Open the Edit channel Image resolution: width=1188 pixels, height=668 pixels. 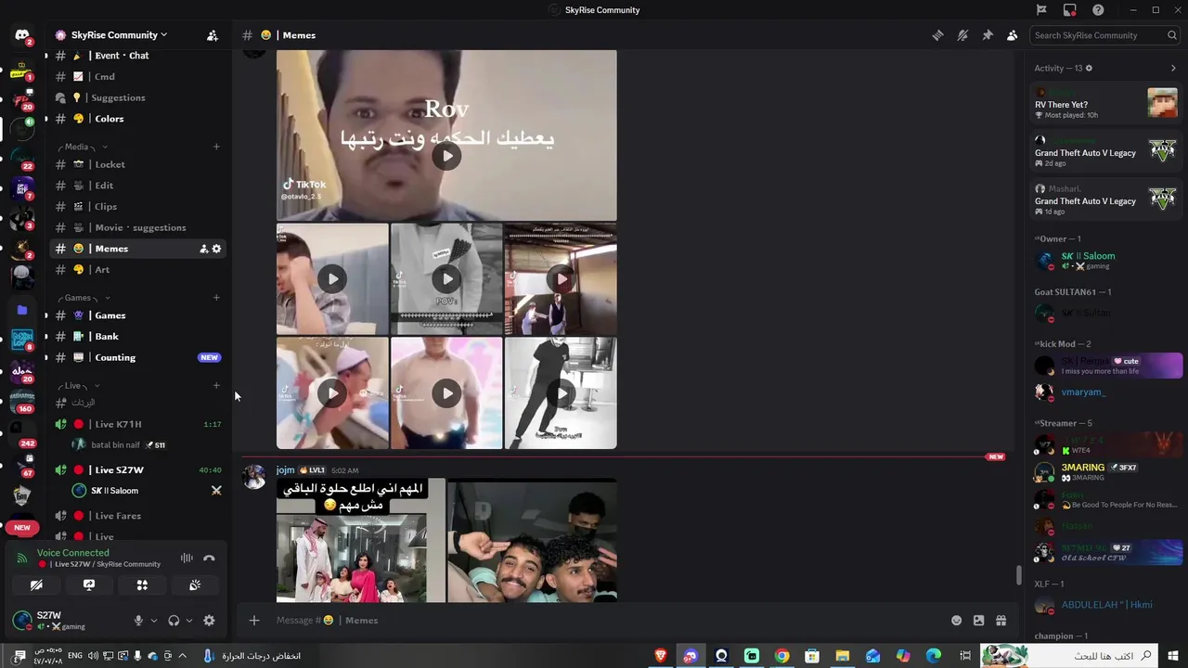(139, 186)
